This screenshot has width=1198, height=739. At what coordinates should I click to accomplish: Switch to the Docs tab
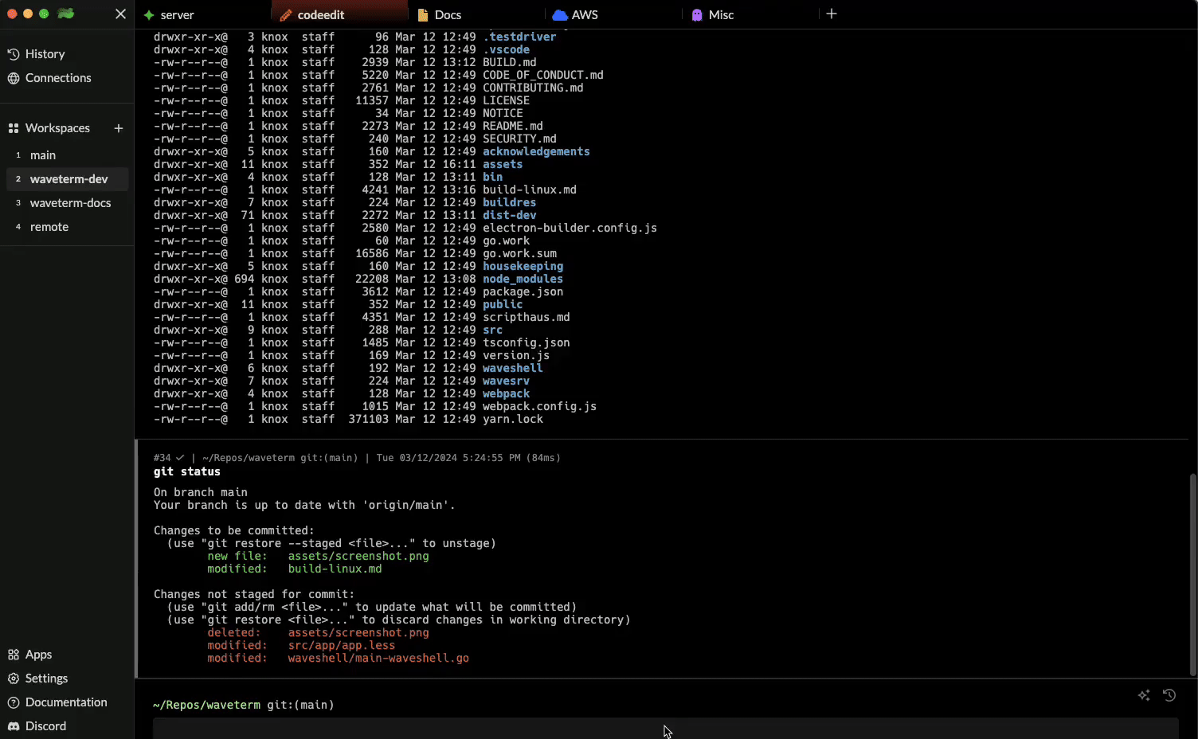point(476,15)
